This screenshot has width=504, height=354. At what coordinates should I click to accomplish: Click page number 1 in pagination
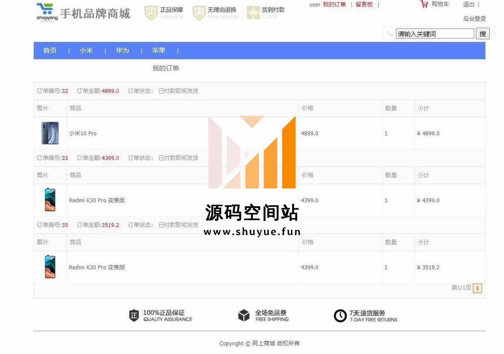point(477,288)
